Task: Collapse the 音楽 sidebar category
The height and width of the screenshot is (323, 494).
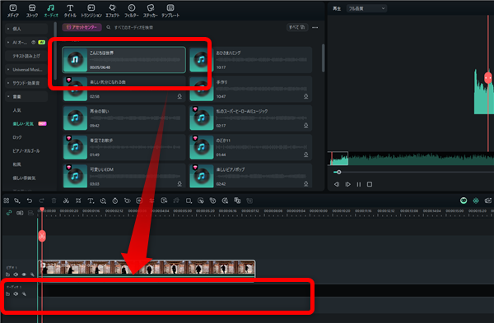Action: 26,96
